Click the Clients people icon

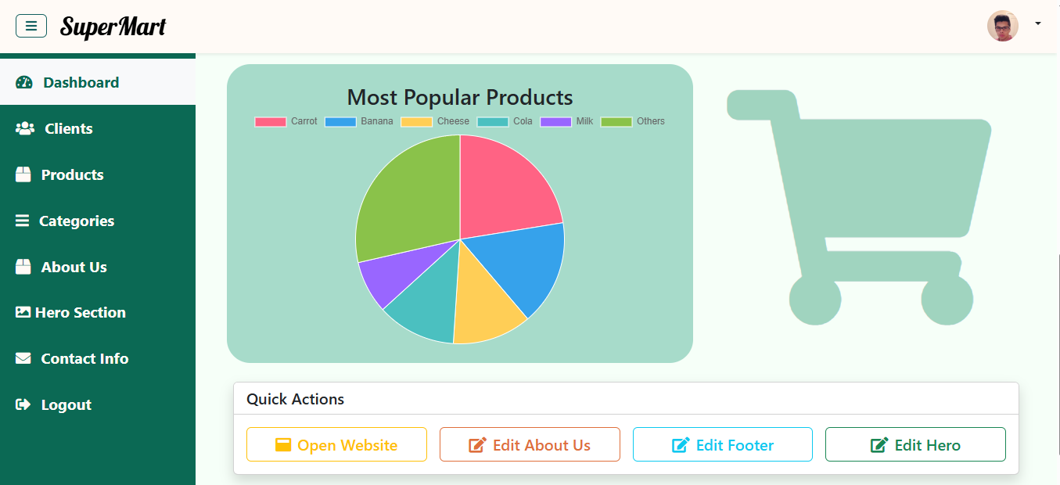coord(25,128)
